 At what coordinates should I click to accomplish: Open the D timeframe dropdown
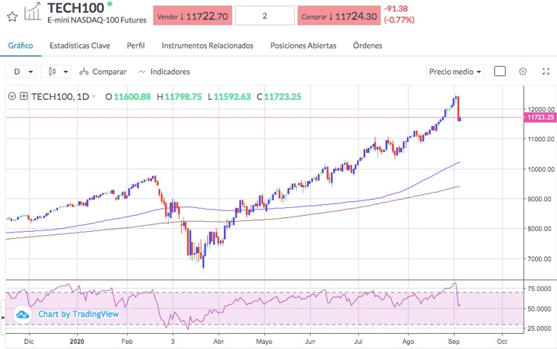point(21,72)
